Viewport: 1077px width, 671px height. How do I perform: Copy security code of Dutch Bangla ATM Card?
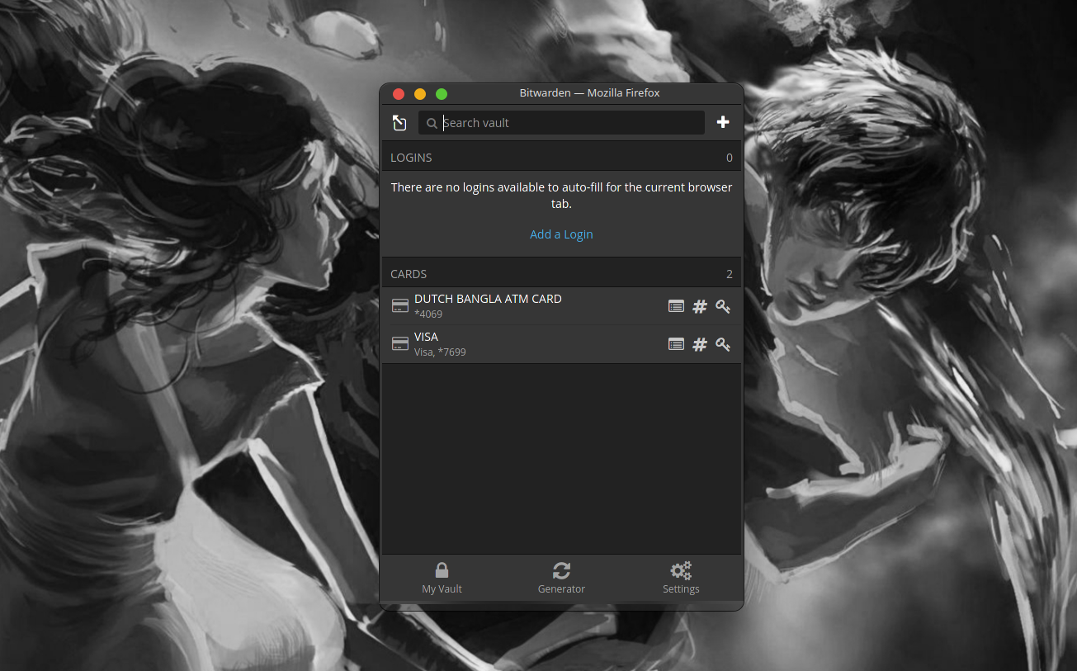[723, 306]
